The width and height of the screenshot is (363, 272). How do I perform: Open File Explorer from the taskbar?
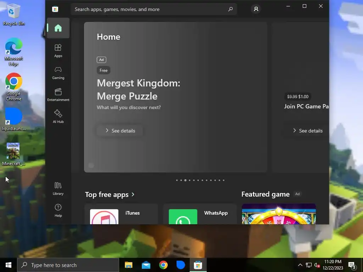[128, 265]
